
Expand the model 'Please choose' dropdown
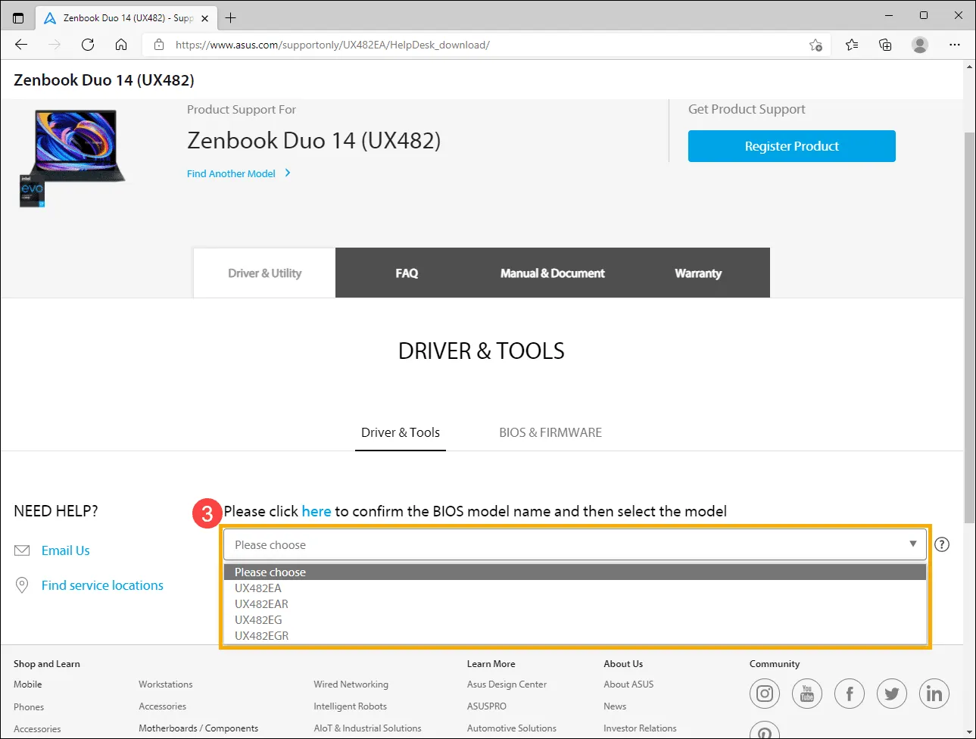[575, 544]
